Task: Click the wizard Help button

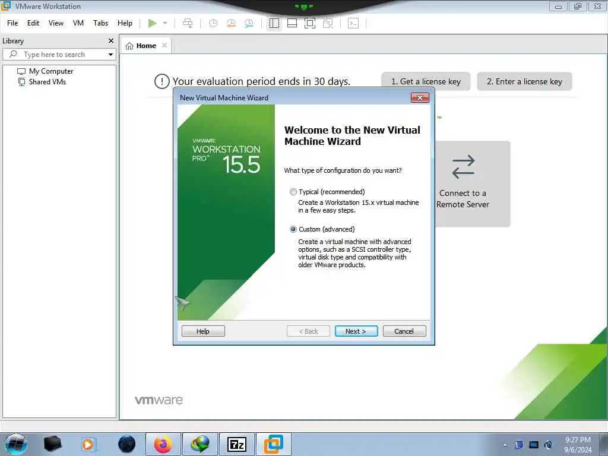Action: pos(203,331)
